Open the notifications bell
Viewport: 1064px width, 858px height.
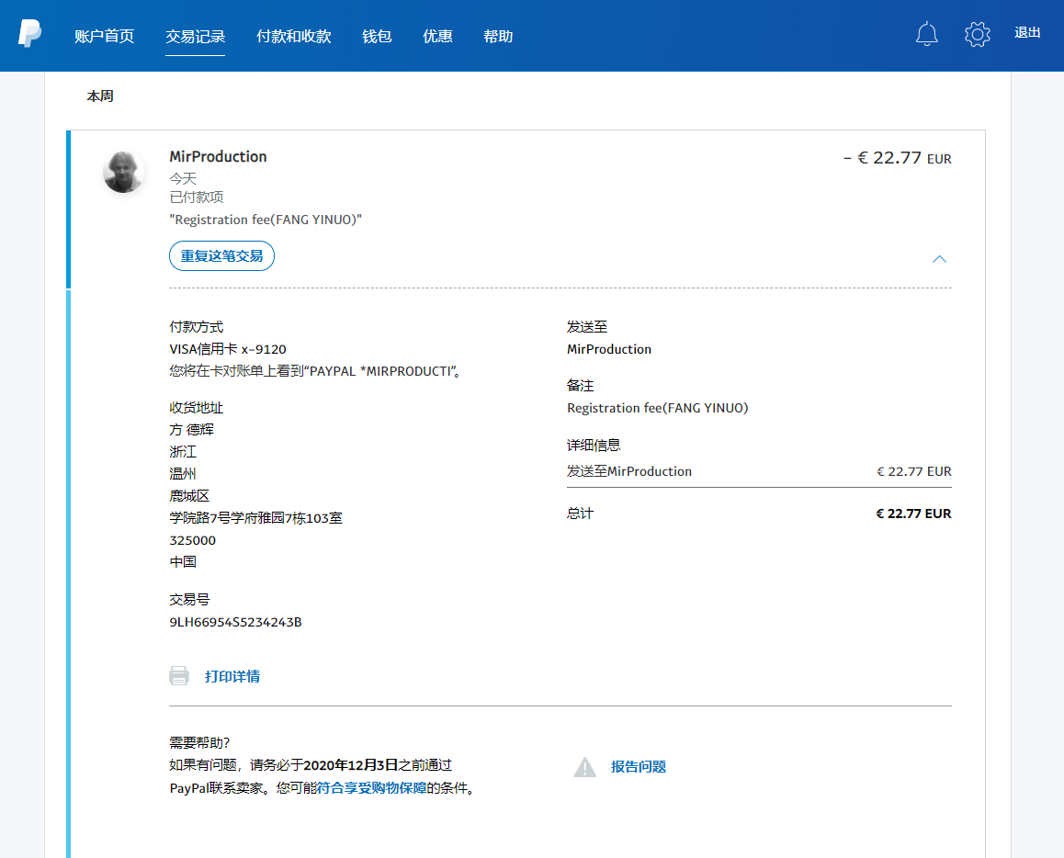(927, 35)
